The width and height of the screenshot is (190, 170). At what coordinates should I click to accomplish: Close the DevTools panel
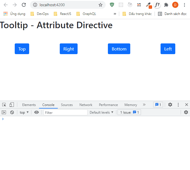click(x=187, y=105)
